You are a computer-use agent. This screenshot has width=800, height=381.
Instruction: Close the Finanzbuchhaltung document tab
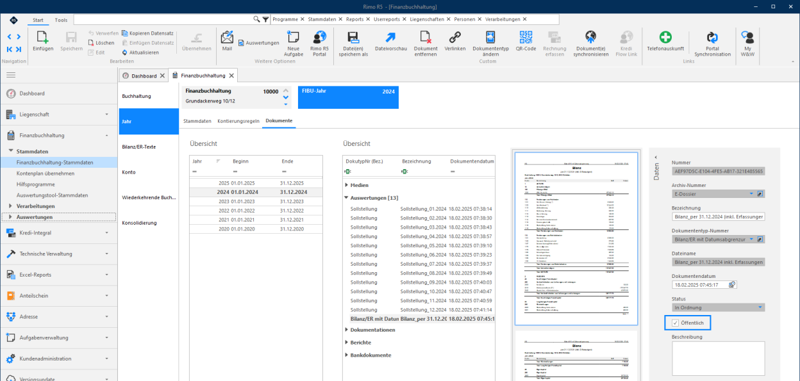coord(231,76)
